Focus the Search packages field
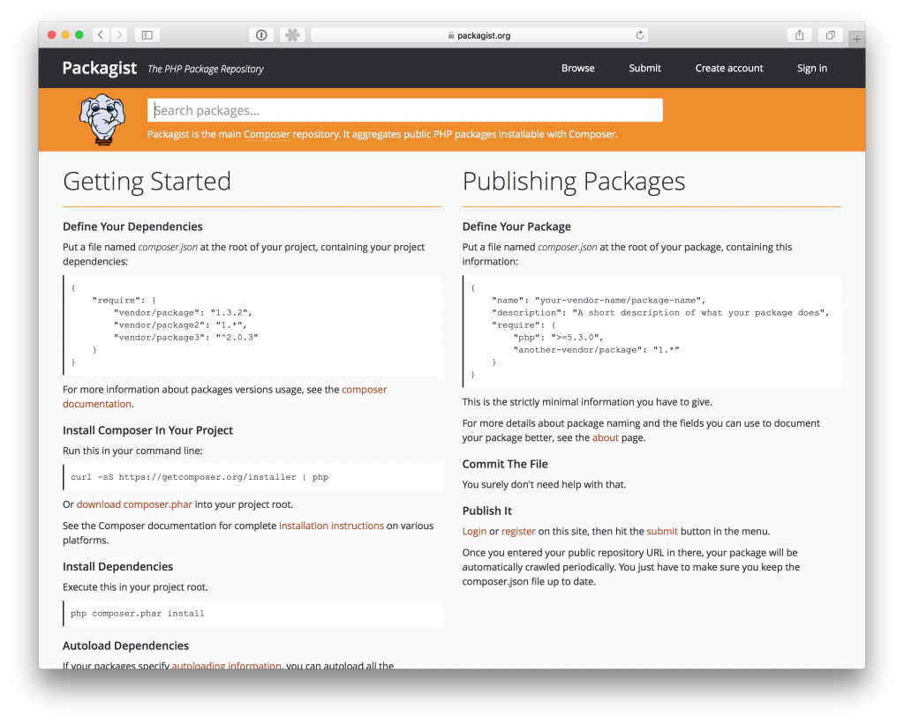Screen dimensions: 904x724 coord(404,110)
